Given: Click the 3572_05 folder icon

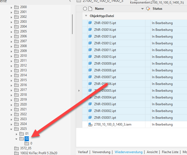Looking at the screenshot, I should [17, 148].
